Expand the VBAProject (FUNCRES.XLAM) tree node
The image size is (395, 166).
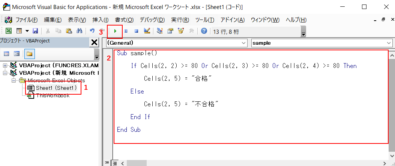pyautogui.click(x=5, y=65)
